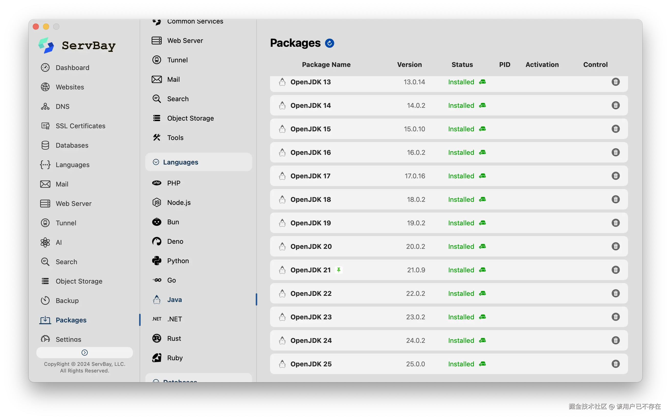Viewport: 671px width, 420px height.
Task: Delete the OpenJDK 17 package
Action: point(616,176)
